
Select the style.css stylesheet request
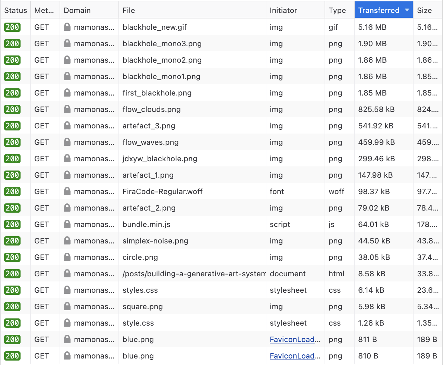pos(138,323)
